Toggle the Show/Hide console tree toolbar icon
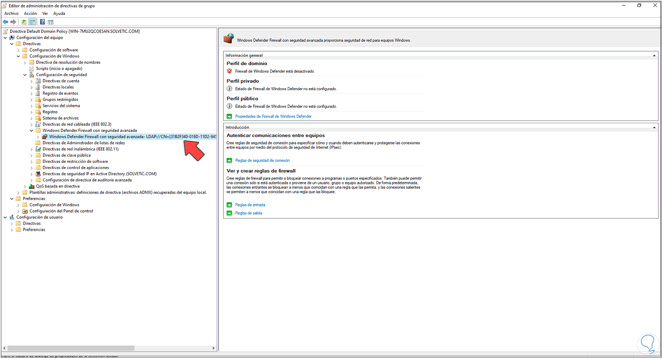Viewport: 662px width, 358px height. tap(32, 22)
